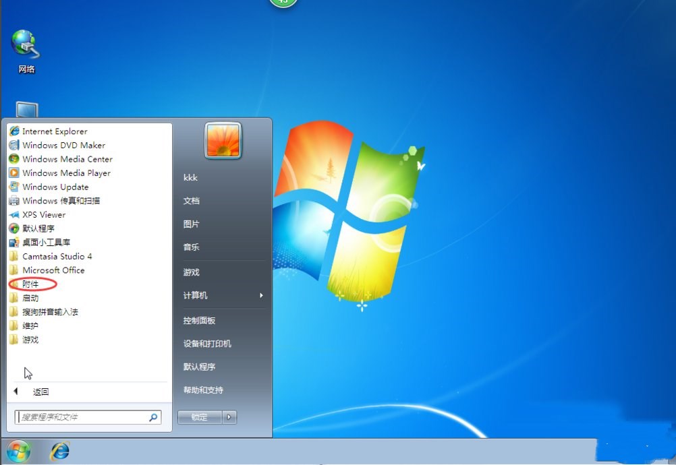Open shutdown options arrow next to 锁定
The image size is (676, 465).
pyautogui.click(x=229, y=416)
